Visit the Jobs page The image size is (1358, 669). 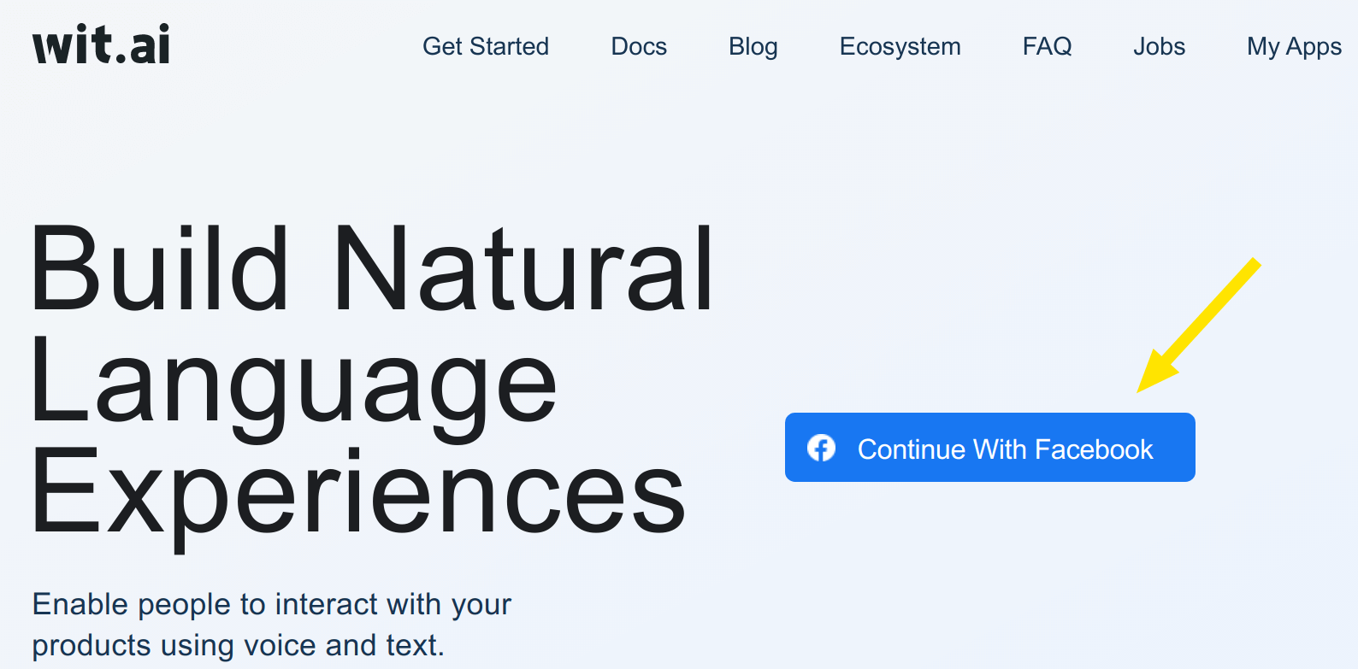1160,46
